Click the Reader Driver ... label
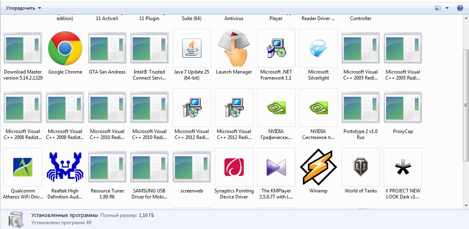 [x=318, y=18]
